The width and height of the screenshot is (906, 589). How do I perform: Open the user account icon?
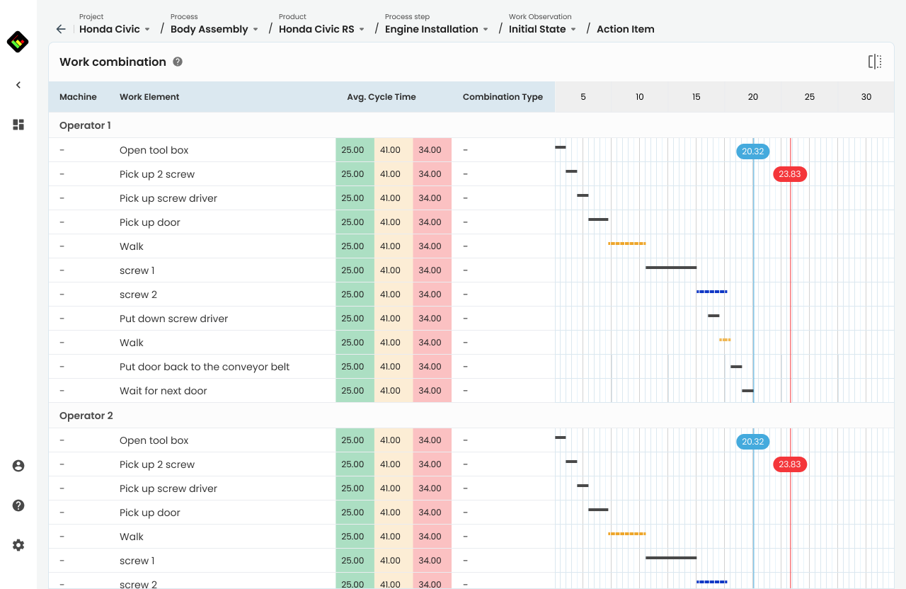pyautogui.click(x=18, y=466)
